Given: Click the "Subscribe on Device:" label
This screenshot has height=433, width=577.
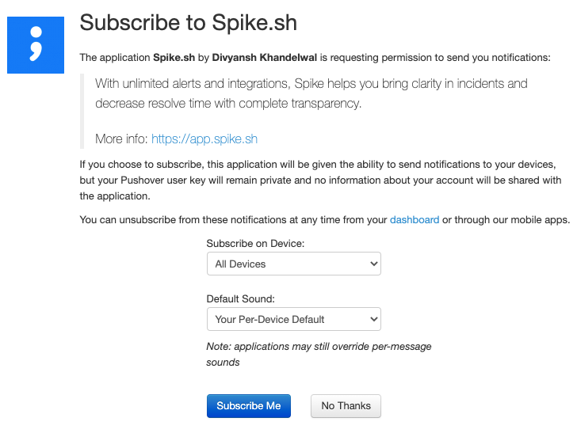Looking at the screenshot, I should coord(255,243).
